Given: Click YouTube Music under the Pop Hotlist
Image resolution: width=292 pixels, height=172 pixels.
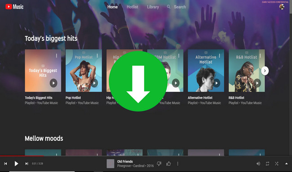Looking at the screenshot, I should point(88,103).
